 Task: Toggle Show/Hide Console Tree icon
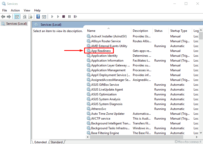[x=17, y=17]
